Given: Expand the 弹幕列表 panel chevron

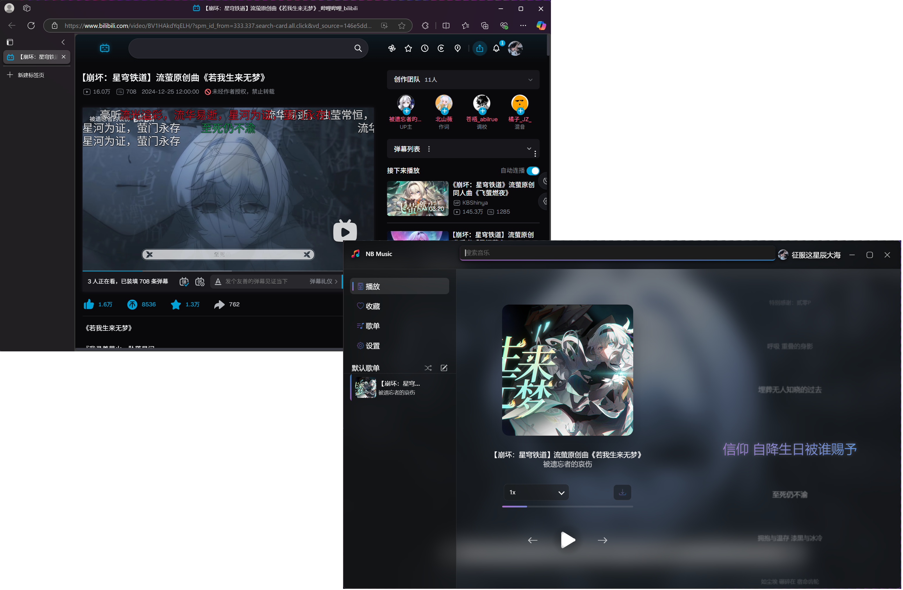Looking at the screenshot, I should pos(529,149).
